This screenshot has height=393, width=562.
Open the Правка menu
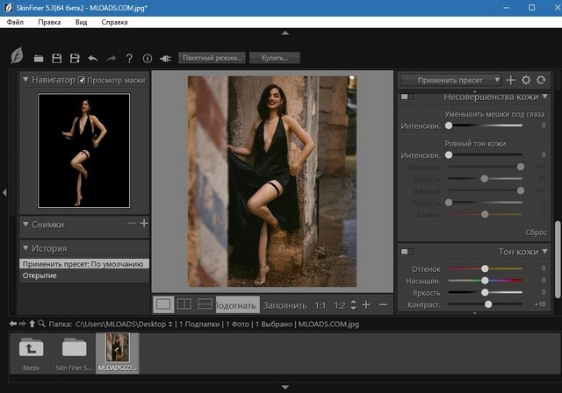[x=49, y=22]
